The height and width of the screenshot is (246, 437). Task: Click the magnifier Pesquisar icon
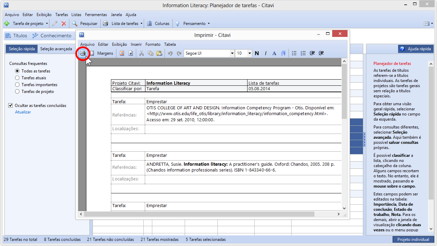pos(74,24)
